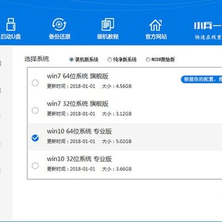Image resolution: width=222 pixels, height=222 pixels.
Task: Click the win7 64位系统 旗舰版 title text
Action: click(78, 76)
